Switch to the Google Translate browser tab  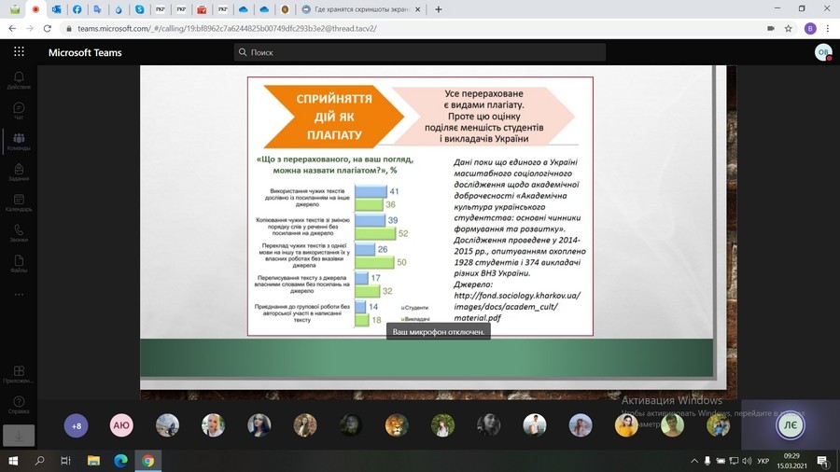pyautogui.click(x=97, y=9)
